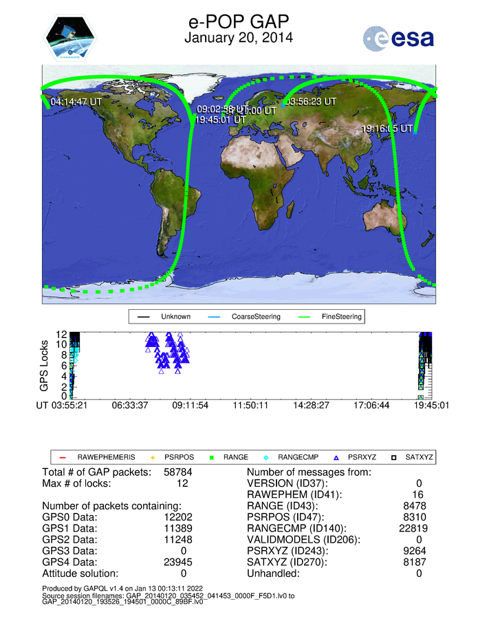Click the black Unknown line swatch

coord(144,317)
